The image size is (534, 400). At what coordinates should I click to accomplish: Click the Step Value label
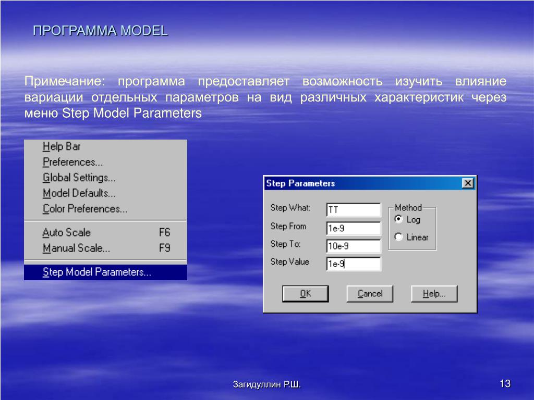click(290, 261)
